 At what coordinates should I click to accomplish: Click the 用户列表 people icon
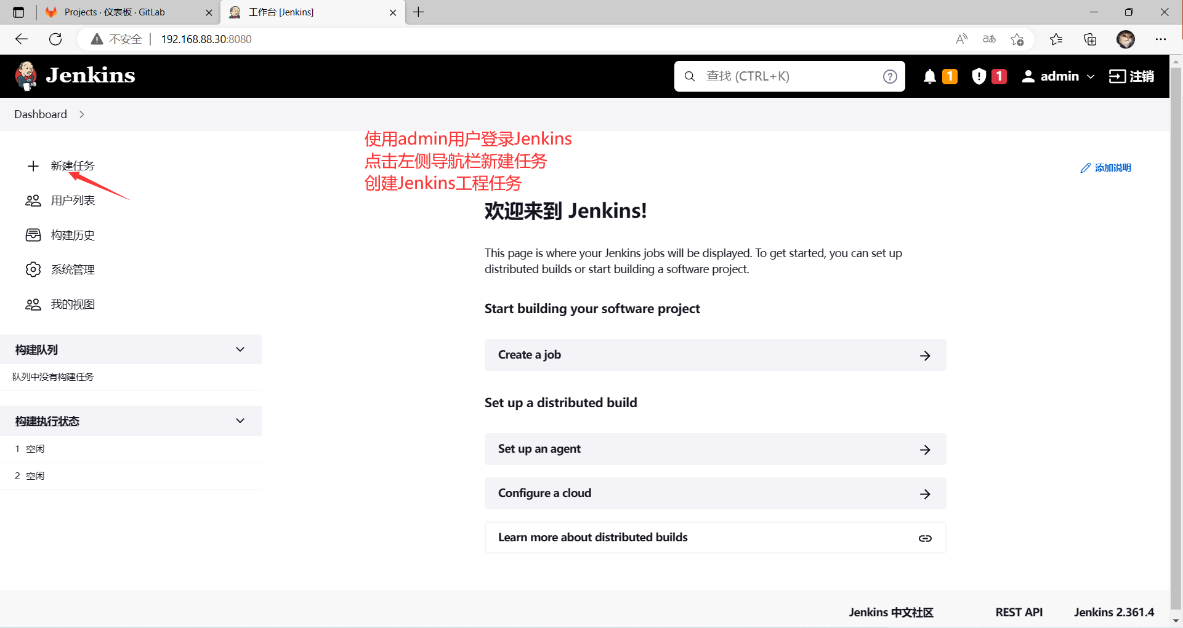coord(33,201)
